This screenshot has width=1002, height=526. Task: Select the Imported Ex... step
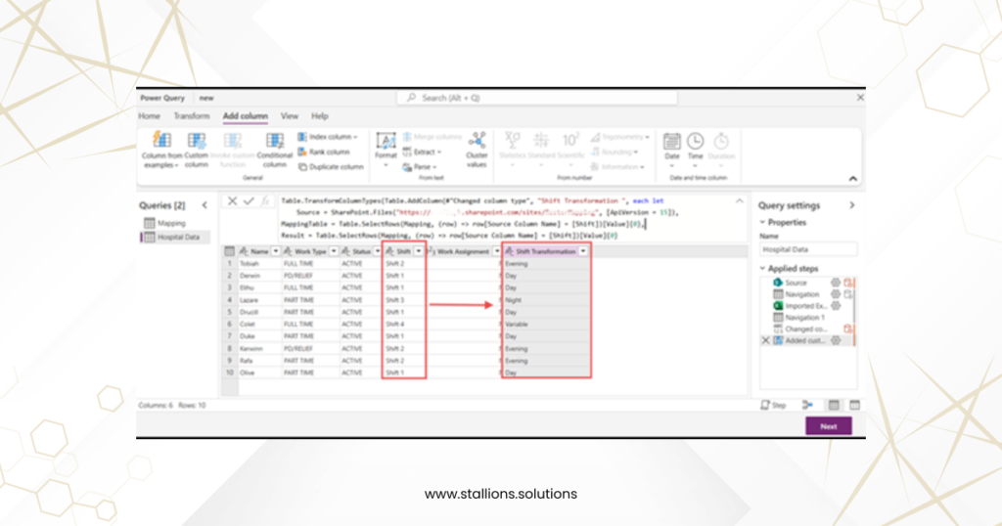pos(805,306)
